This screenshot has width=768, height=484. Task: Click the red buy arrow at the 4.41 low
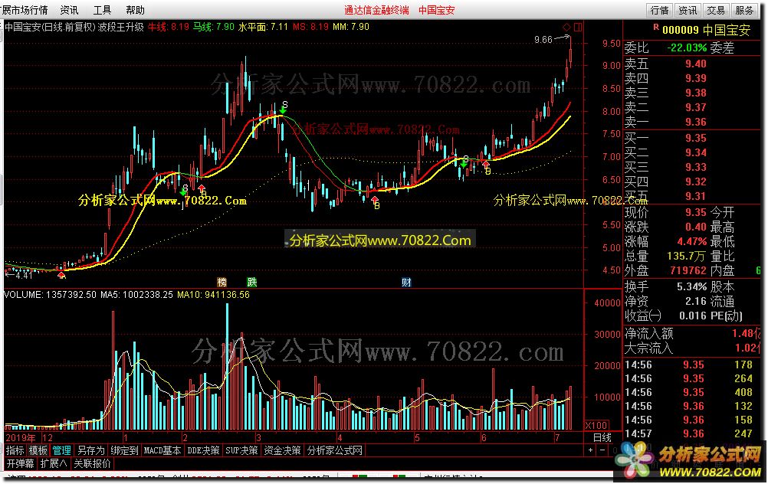click(x=61, y=275)
